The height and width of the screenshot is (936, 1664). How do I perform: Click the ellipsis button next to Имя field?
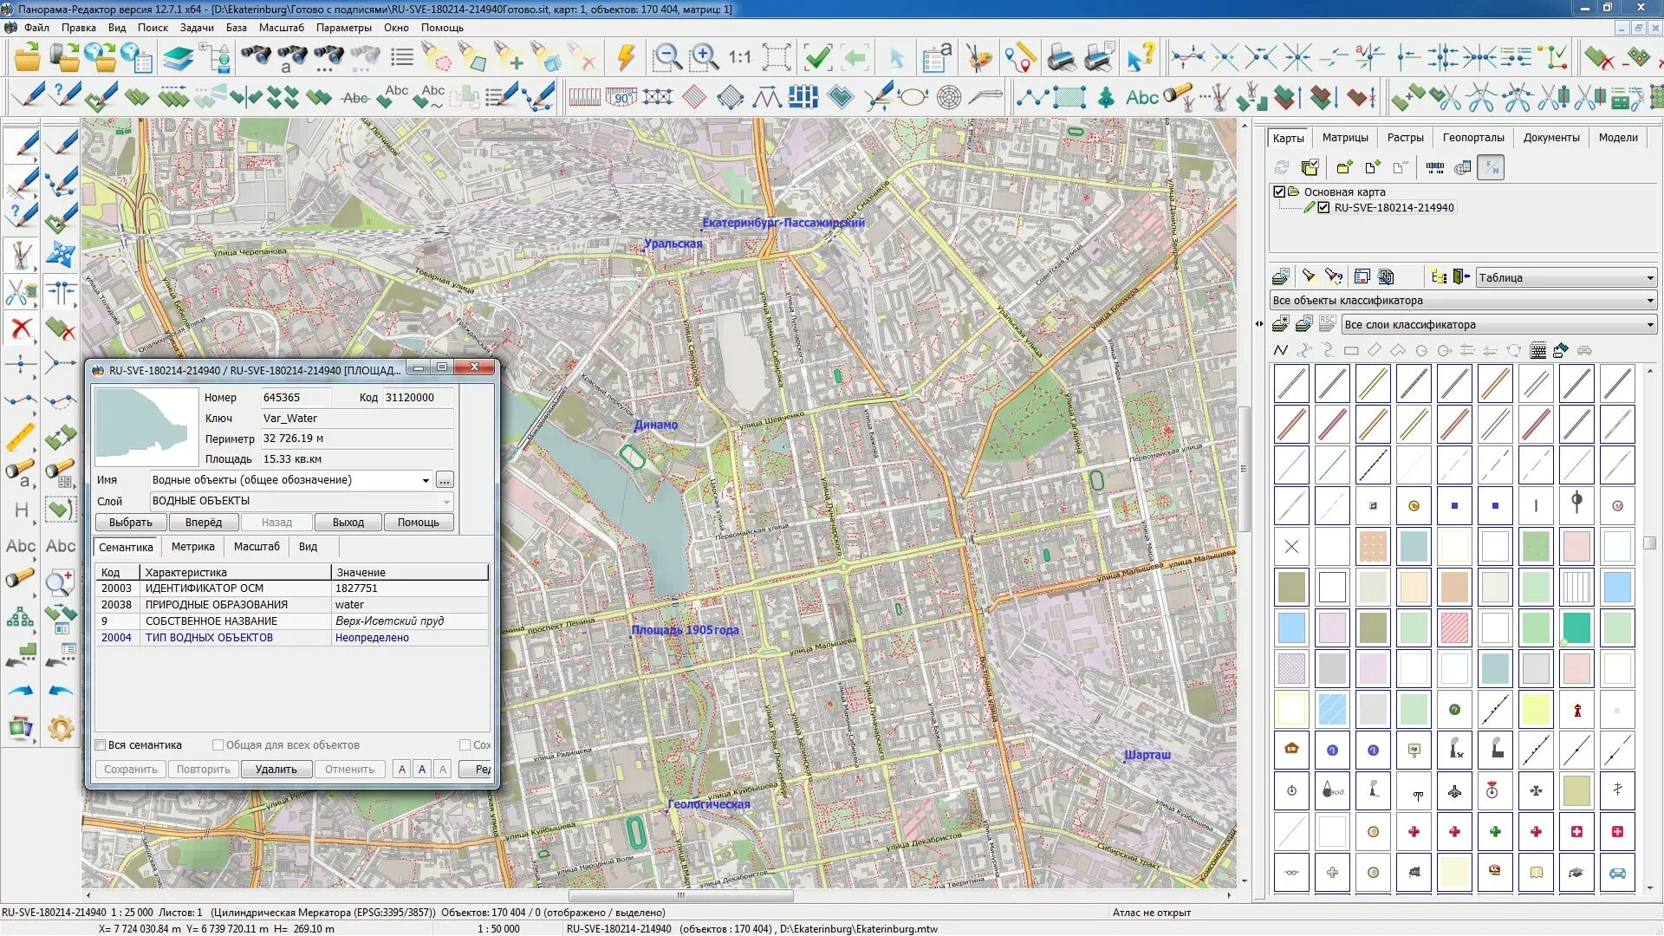click(445, 480)
